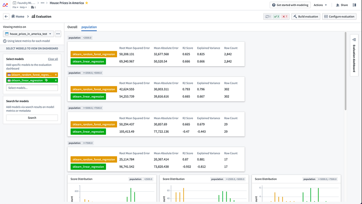This screenshot has height=204, width=362.
Task: Click the branches count icon
Action: pyautogui.click(x=34, y=7)
